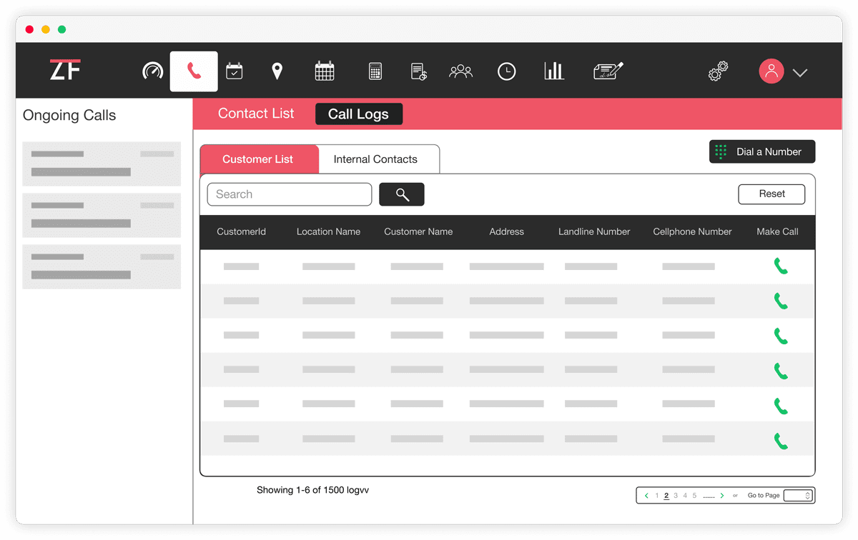Viewport: 858px width, 540px height.
Task: Click the Make Call column header
Action: [x=778, y=231]
